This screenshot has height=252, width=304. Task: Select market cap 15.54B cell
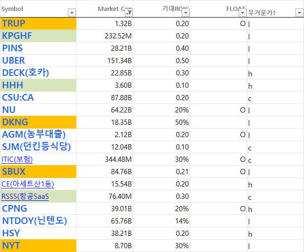105,184
